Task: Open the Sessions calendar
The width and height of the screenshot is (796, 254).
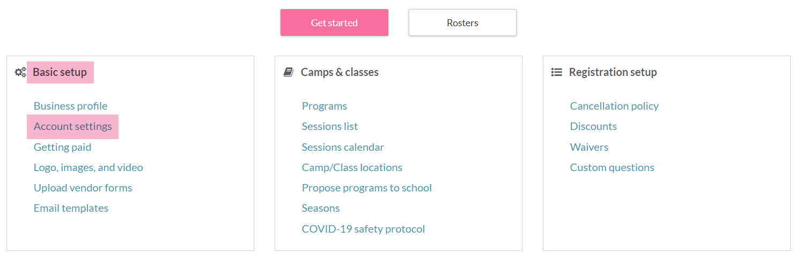Action: [343, 147]
